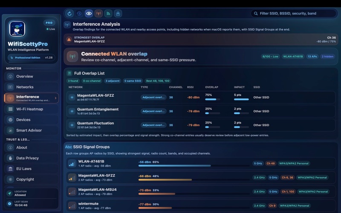Click the Overview sidebar icon

point(10,77)
